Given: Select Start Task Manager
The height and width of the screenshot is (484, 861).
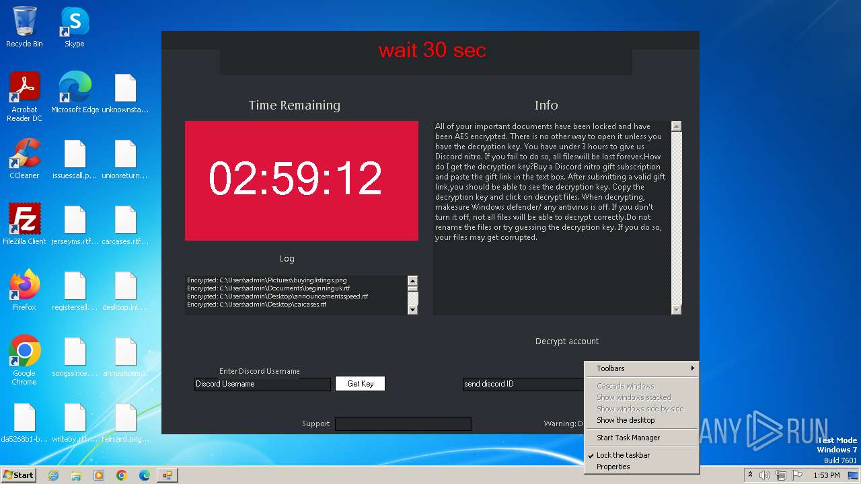Looking at the screenshot, I should [x=642, y=438].
